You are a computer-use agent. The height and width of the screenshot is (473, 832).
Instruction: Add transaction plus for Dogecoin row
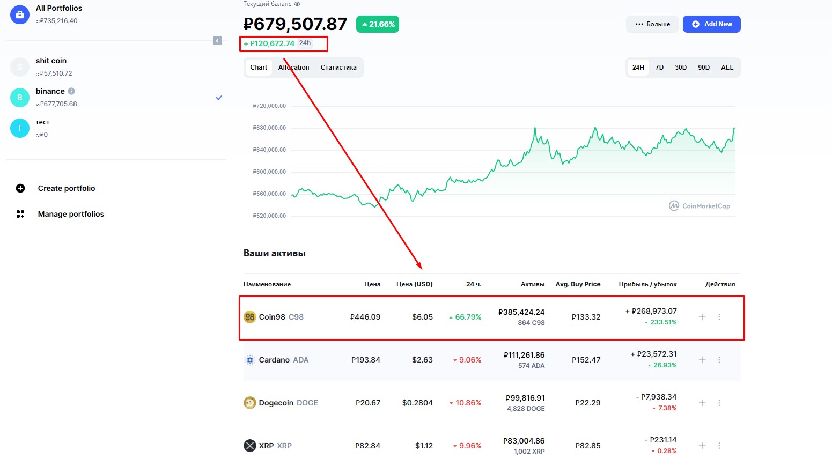point(702,403)
